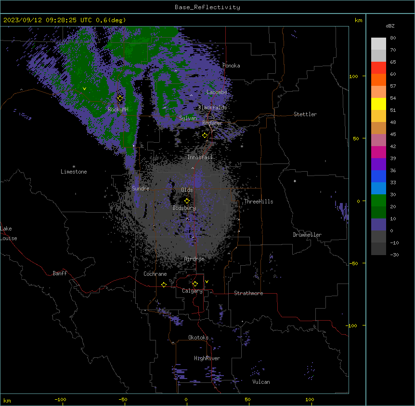
Task: Click the Calgary city label
Action: tap(192, 291)
